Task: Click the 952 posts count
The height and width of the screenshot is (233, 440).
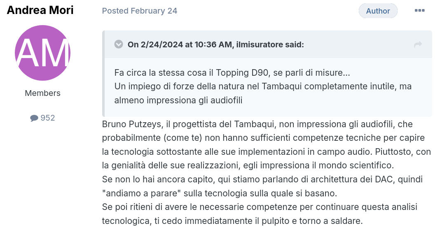Action: pos(48,118)
